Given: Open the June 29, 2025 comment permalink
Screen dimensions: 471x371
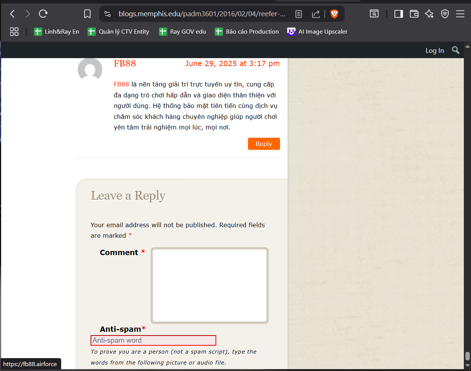Looking at the screenshot, I should [x=232, y=63].
